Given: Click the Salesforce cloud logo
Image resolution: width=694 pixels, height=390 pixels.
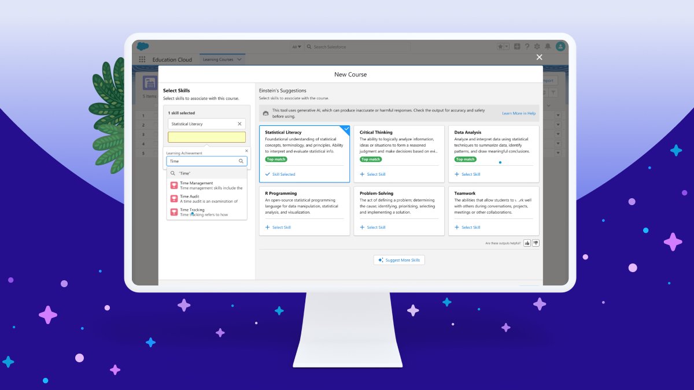Looking at the screenshot, I should coord(143,46).
